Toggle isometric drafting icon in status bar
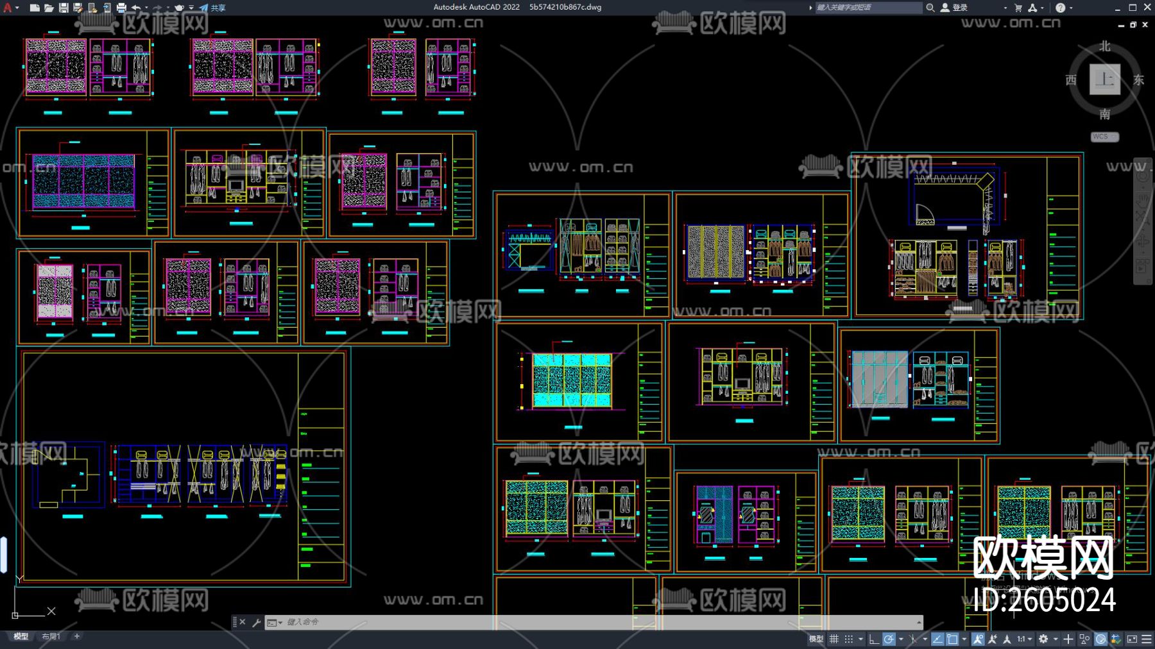Screen dimensions: 1155x649 pos(914,639)
